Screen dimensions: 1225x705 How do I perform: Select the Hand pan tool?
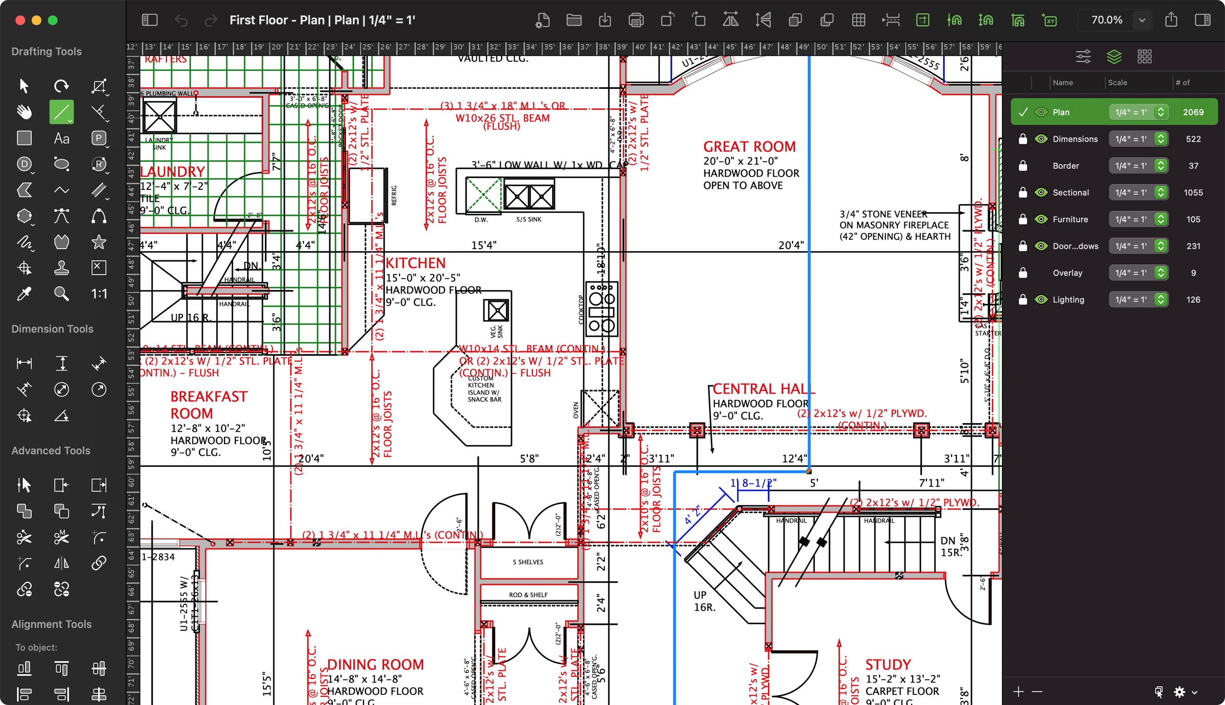[24, 111]
